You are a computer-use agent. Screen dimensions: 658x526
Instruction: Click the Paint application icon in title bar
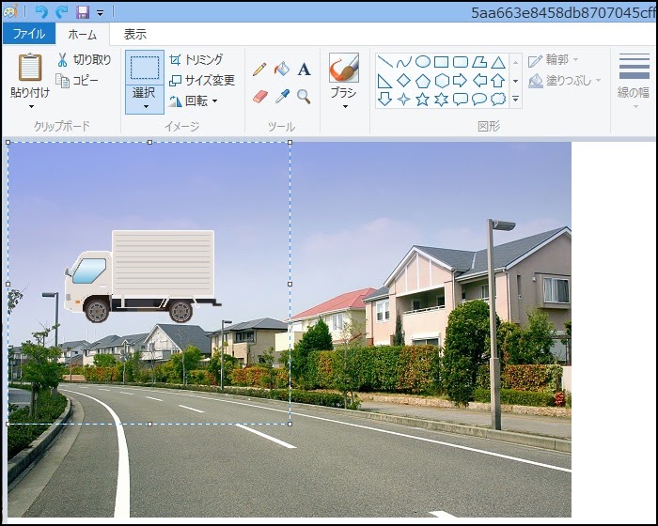pyautogui.click(x=10, y=12)
